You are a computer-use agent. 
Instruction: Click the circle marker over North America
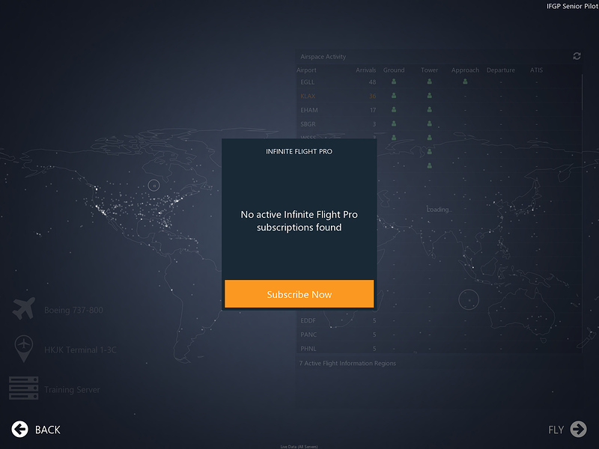tap(153, 186)
